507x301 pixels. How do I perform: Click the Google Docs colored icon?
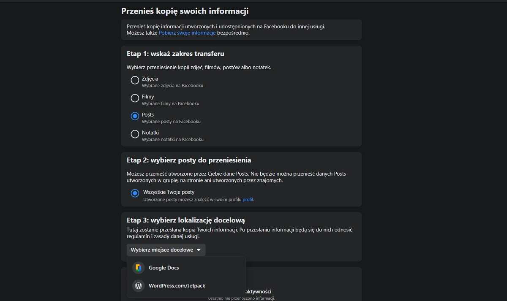pos(138,268)
